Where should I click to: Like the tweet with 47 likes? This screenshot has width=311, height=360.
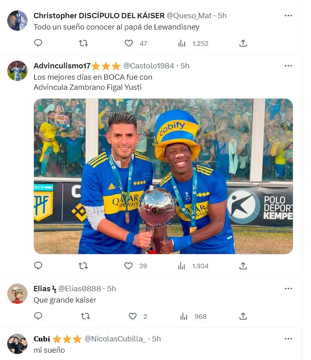pos(129,43)
